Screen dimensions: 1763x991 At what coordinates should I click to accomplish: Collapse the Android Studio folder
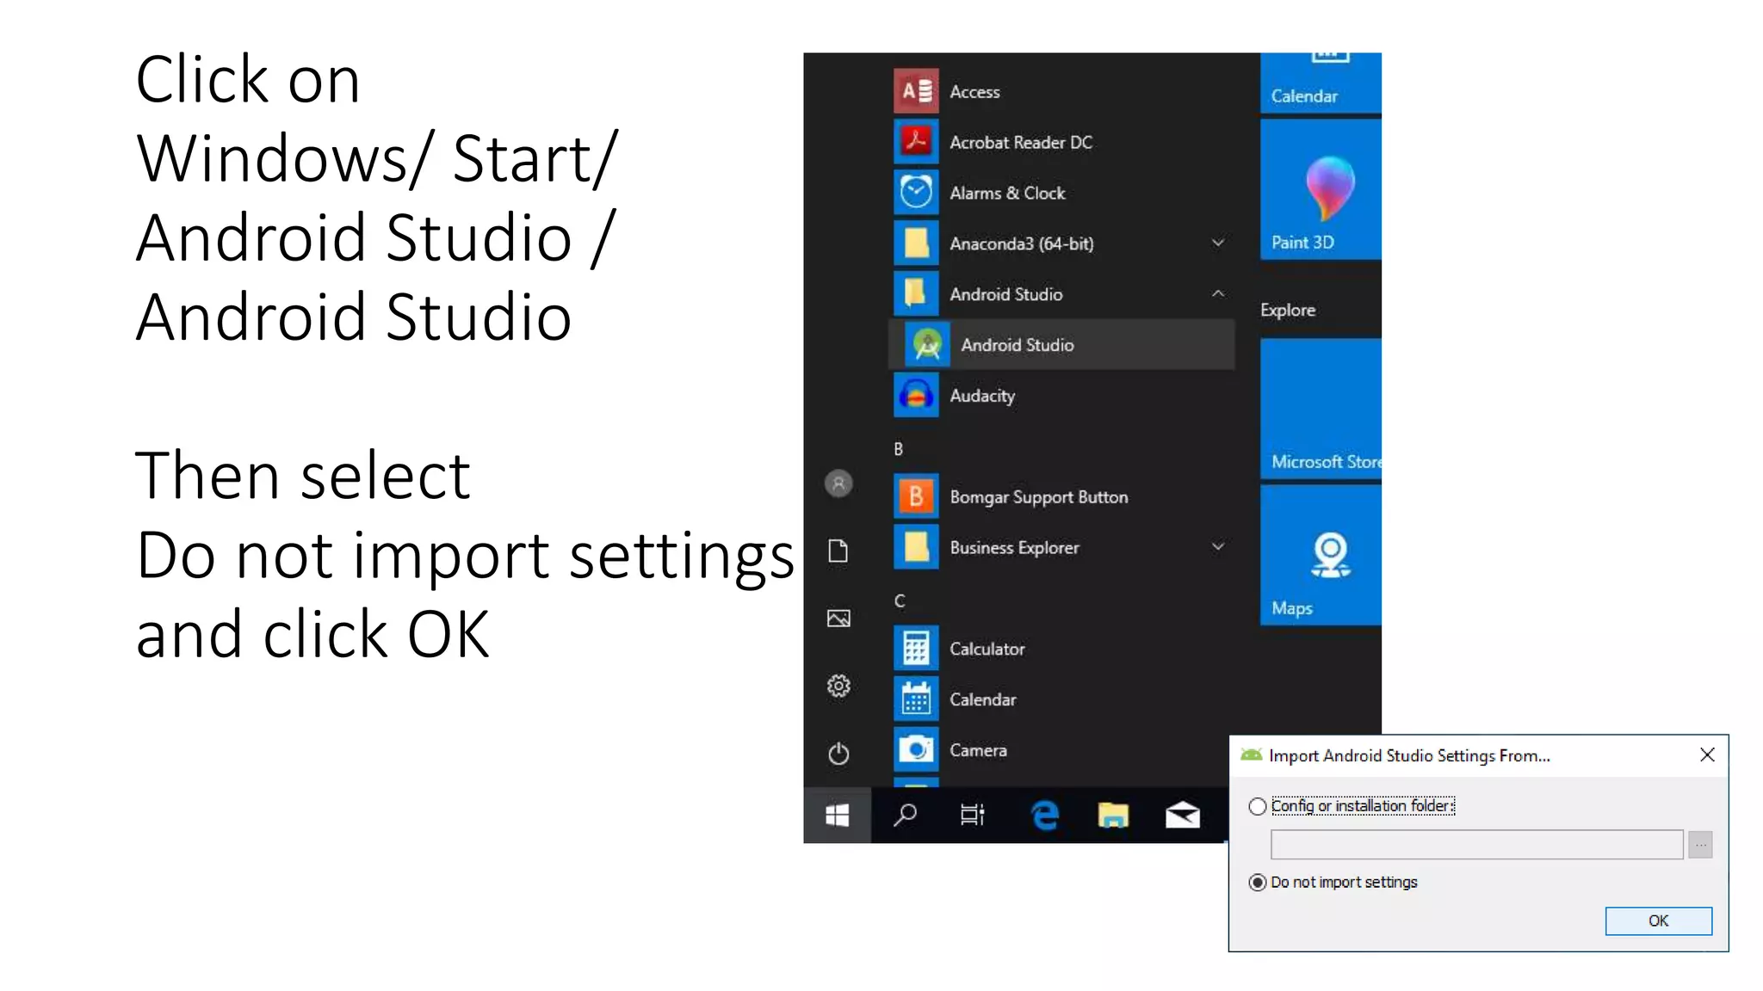tap(1217, 294)
